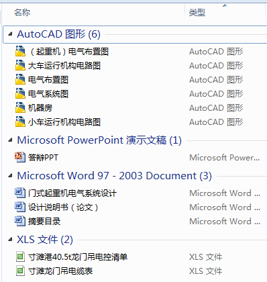The height and width of the screenshot is (282, 267).
Task: Click the Word icon of 设计说明书（论文）
Action: (20, 207)
